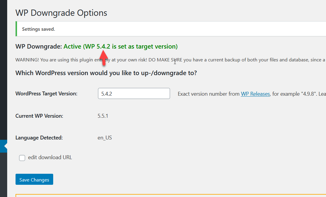Image resolution: width=326 pixels, height=197 pixels.
Task: Click the orange-bordered box at the bottom
Action: (x=170, y=196)
